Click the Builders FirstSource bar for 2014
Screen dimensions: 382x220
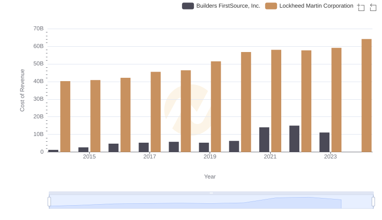53,151
